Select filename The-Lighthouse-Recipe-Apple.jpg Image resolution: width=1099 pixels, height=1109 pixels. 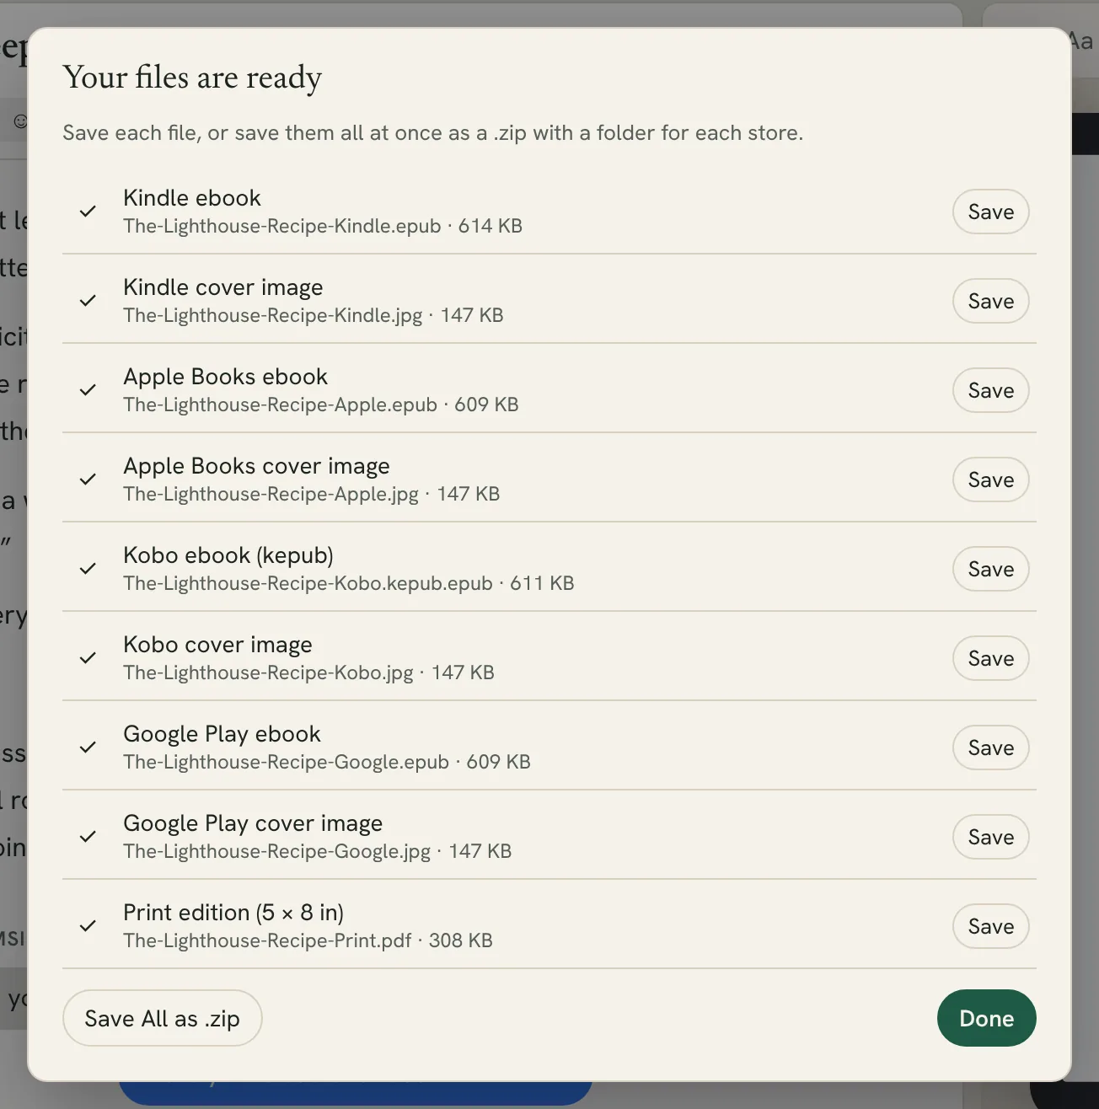coord(271,495)
